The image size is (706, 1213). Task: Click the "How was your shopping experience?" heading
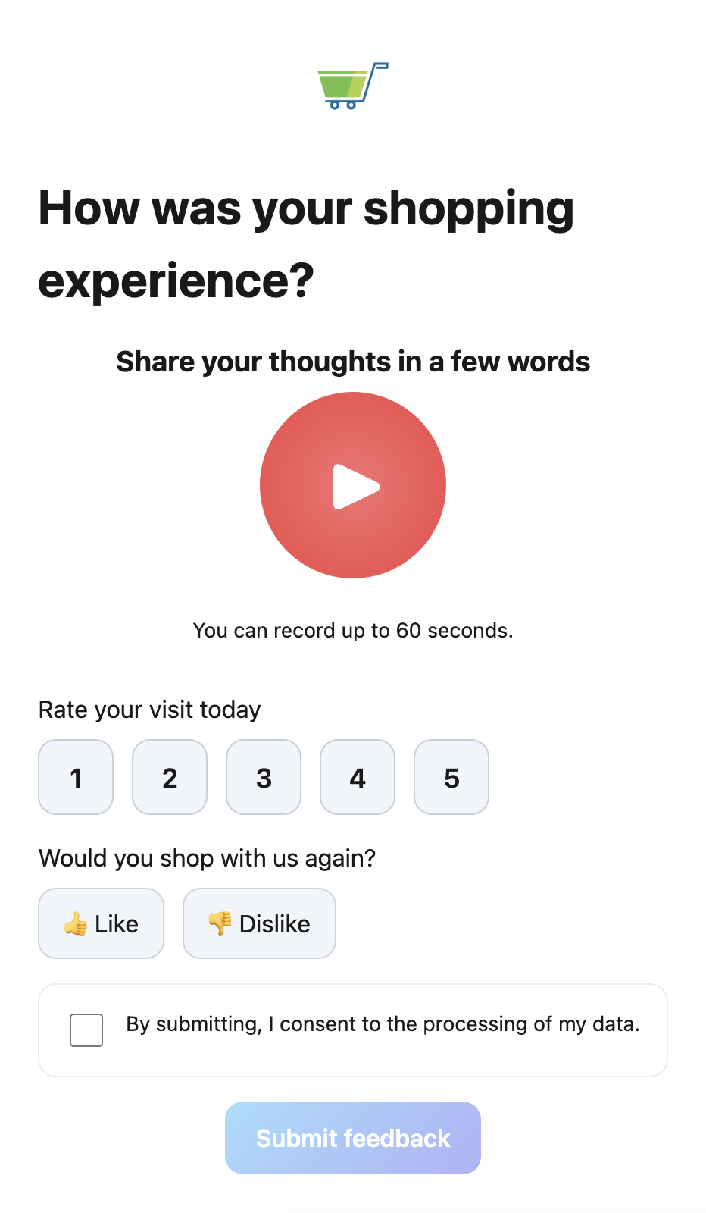click(306, 244)
